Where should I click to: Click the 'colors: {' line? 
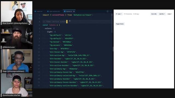pos(50,28)
